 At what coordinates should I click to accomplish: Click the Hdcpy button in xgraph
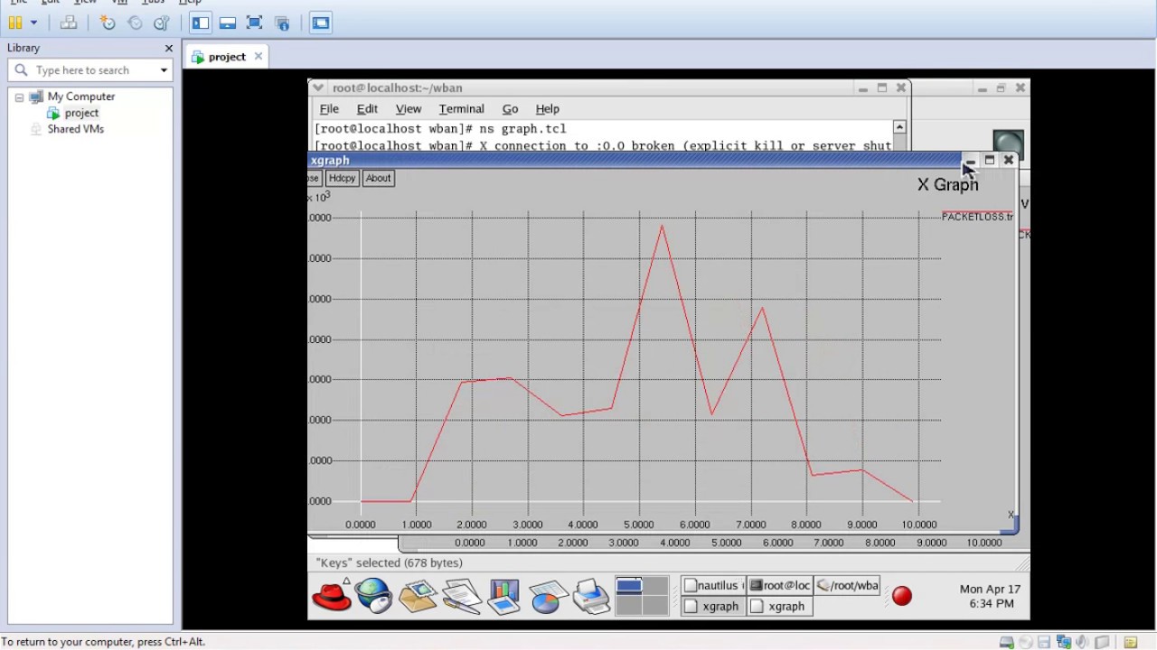[342, 178]
